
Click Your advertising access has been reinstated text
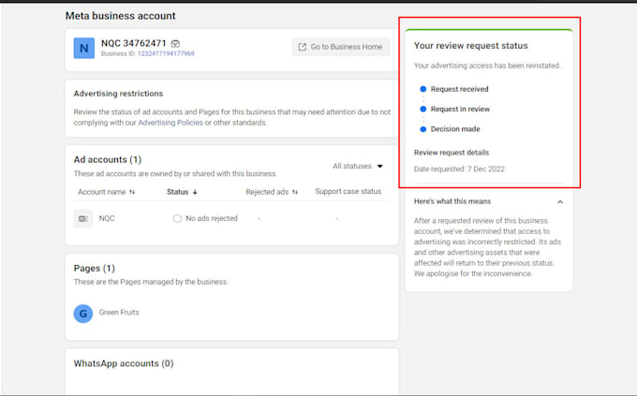point(487,66)
